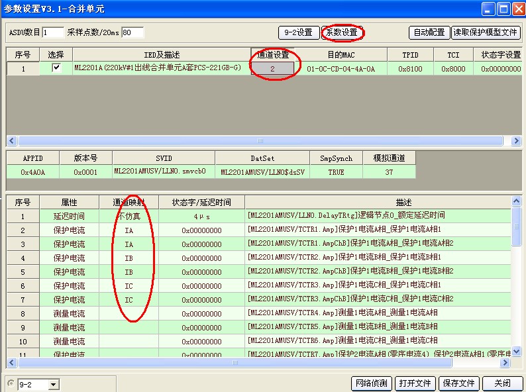Image resolution: width=526 pixels, height=392 pixels.
Task: Expand the 9-2 dropdown at bottom left
Action: point(53,384)
